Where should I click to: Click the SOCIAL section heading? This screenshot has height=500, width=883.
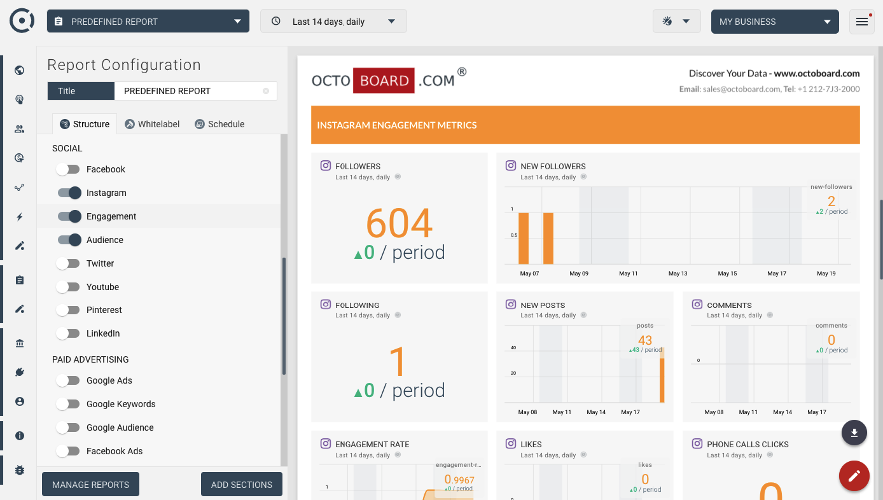(x=67, y=148)
